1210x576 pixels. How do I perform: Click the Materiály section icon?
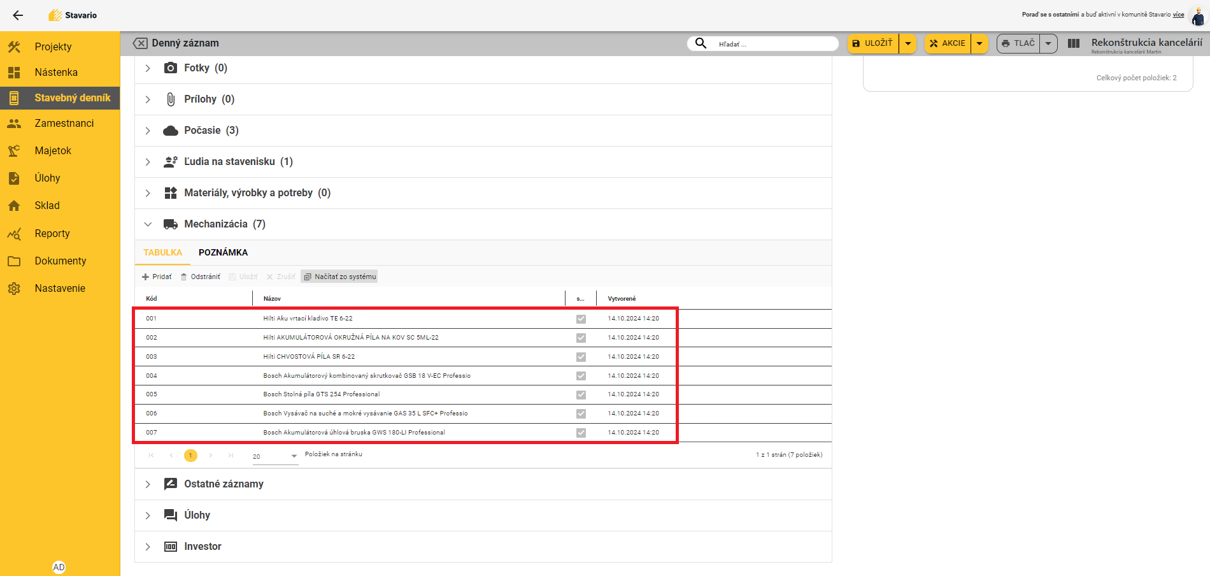171,193
